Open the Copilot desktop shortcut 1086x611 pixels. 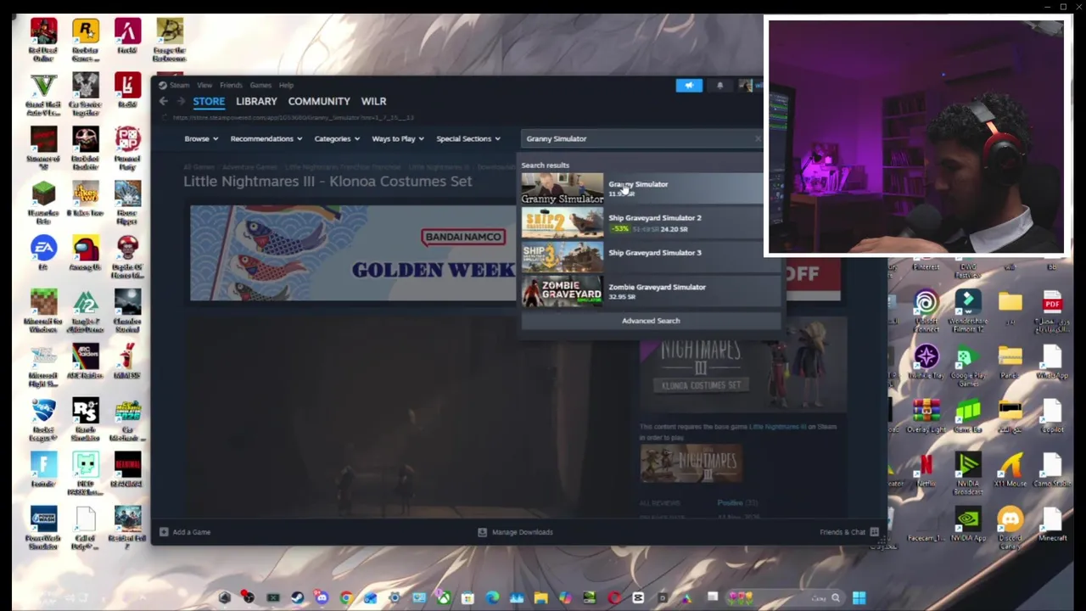click(1052, 416)
